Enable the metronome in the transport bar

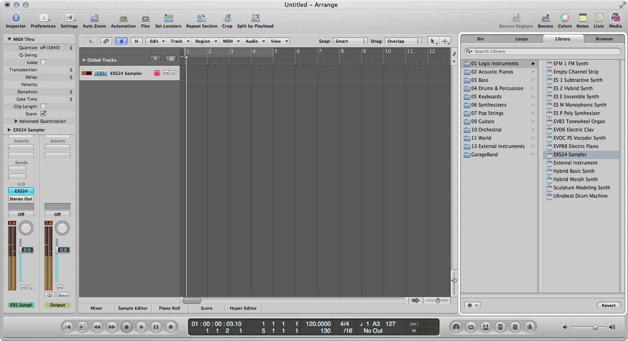[x=531, y=327]
